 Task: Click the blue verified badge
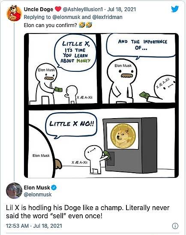pyautogui.click(x=54, y=187)
